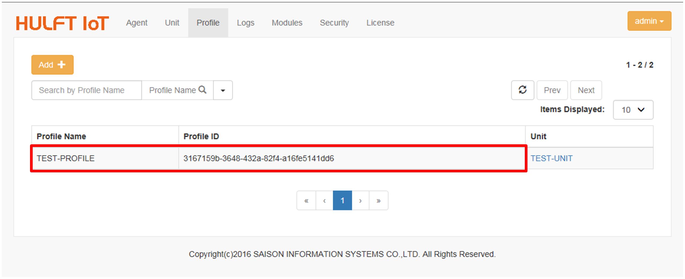Click the Unit column header
Image resolution: width=685 pixels, height=279 pixels.
589,136
